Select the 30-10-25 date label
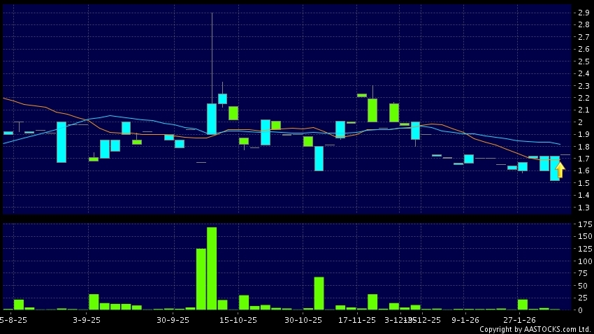 pyautogui.click(x=303, y=321)
